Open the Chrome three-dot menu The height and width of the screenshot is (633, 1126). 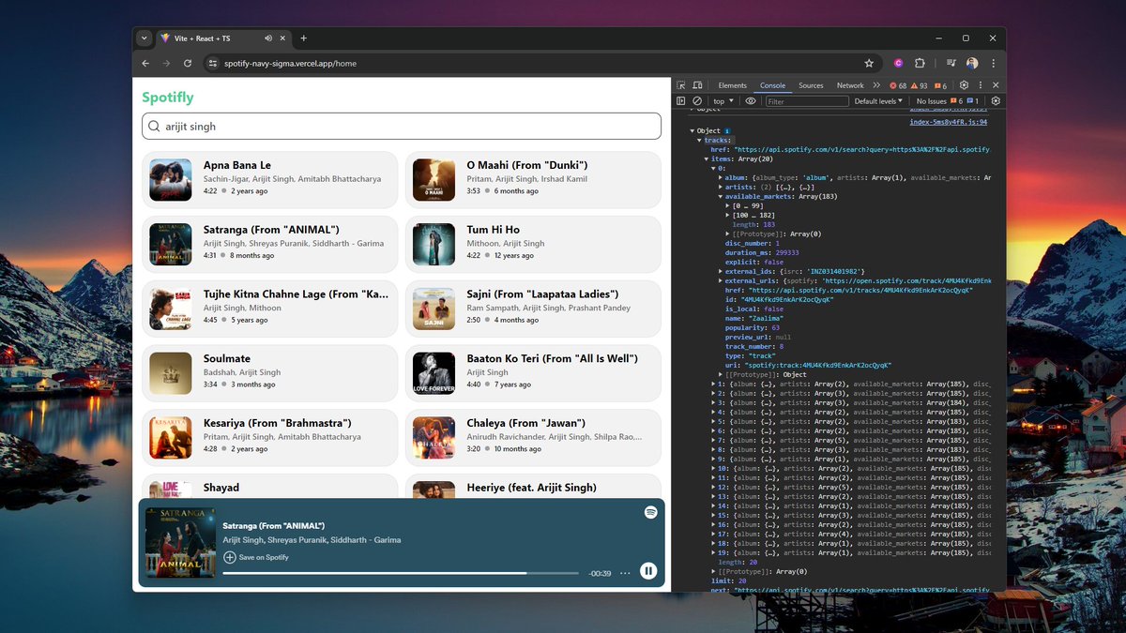click(993, 63)
